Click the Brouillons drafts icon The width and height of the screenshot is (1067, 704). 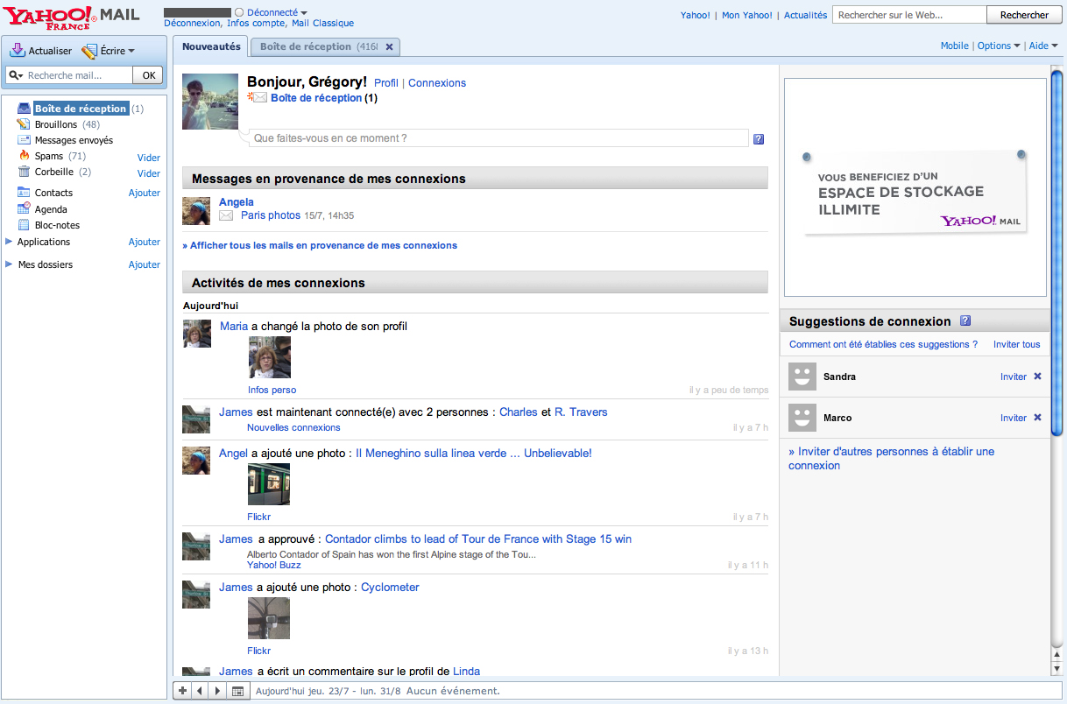[x=24, y=124]
